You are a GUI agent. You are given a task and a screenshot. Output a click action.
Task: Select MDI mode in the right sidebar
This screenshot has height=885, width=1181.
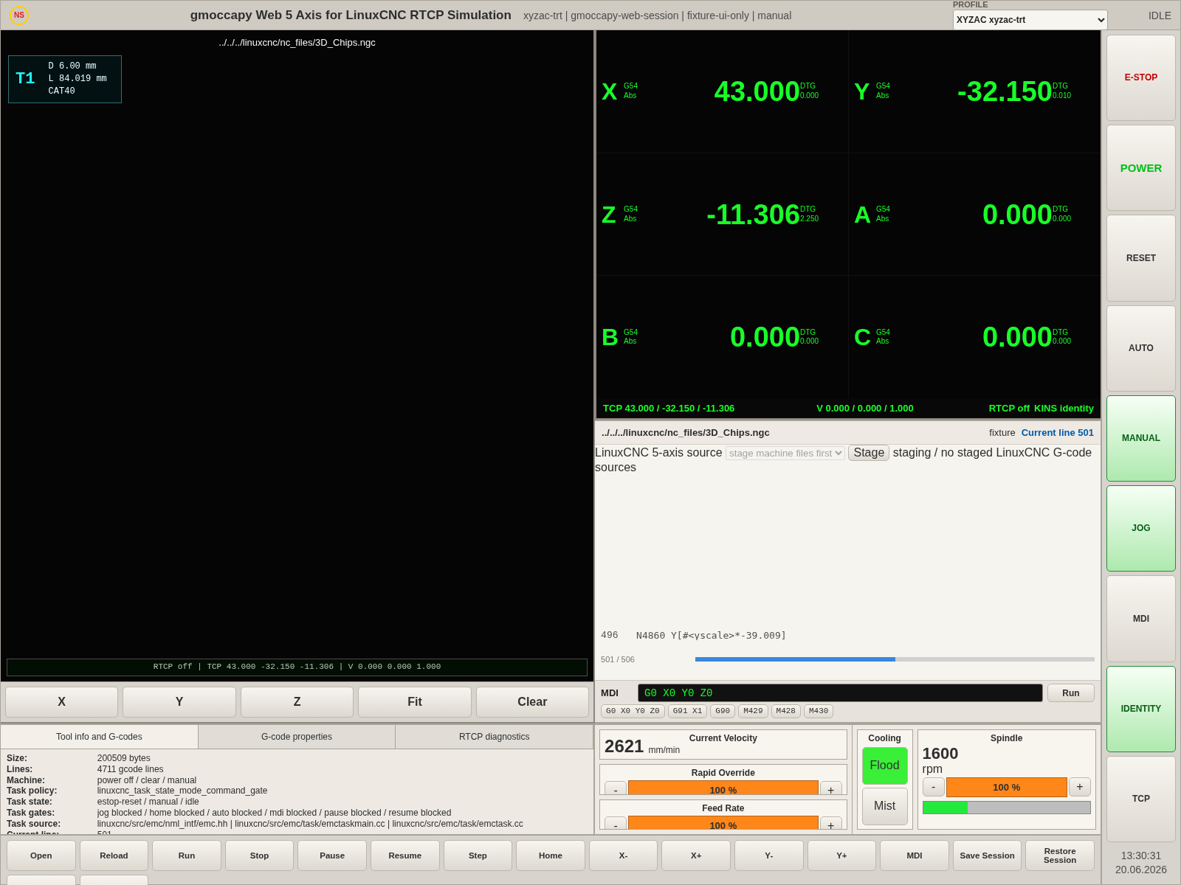(1140, 619)
